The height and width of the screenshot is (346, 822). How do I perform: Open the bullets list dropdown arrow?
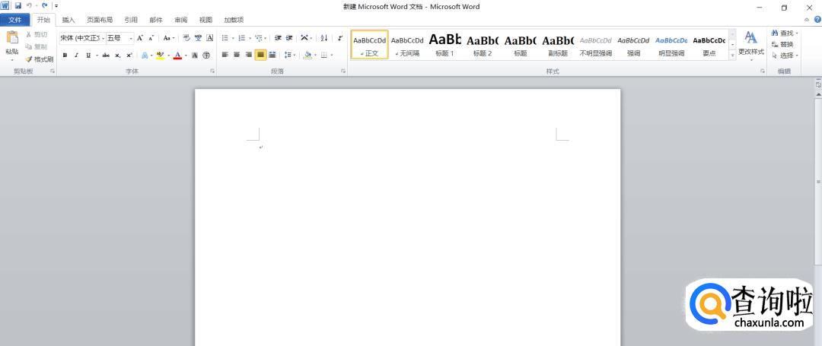coord(233,38)
